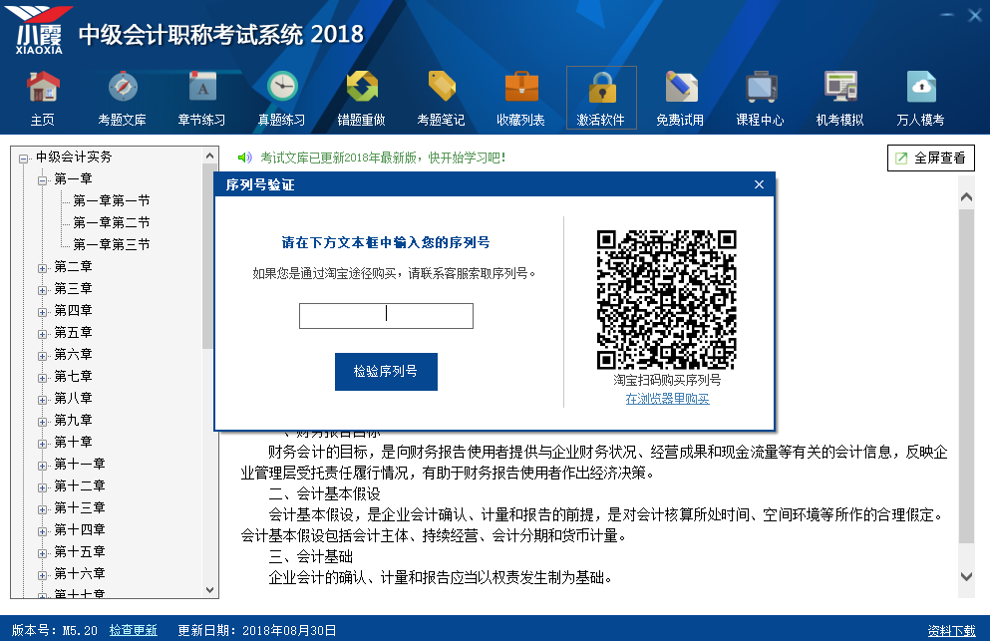
Task: Select the 第十五章 tree label
Action: [80, 552]
